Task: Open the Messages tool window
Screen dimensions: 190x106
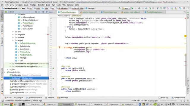Action: [63, 97]
